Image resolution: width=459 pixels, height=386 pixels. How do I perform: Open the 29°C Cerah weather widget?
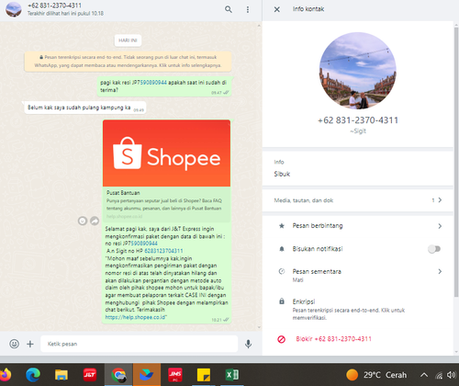coord(376,375)
